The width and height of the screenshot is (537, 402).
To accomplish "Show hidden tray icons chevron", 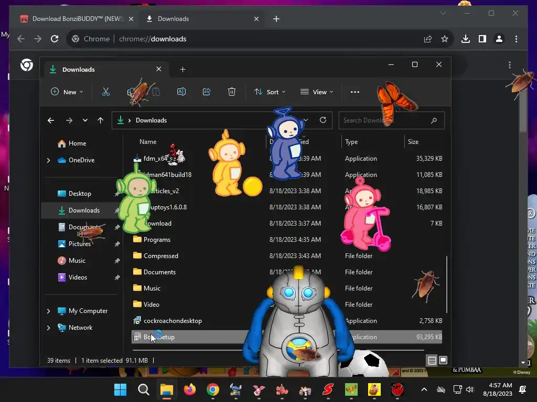I will coord(424,389).
